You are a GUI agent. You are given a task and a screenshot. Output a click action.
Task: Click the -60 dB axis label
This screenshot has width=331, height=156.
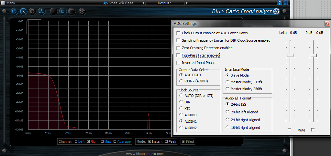point(20,75)
